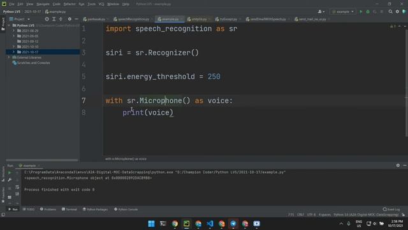Switch to tryExcept.py editor tab
The width and height of the screenshot is (408, 230).
tap(228, 19)
